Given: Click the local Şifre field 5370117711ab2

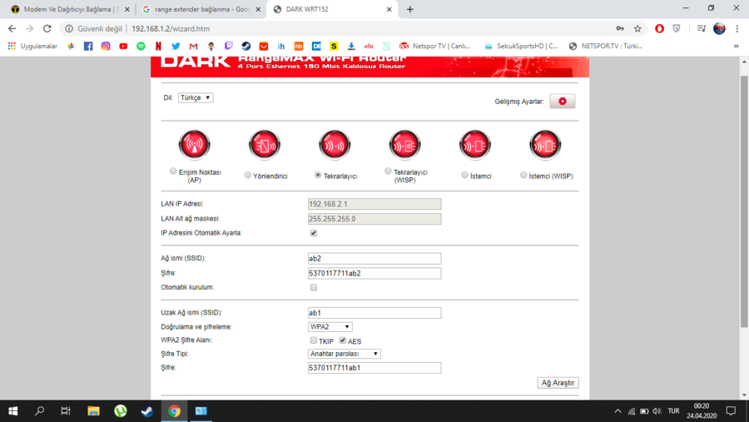Looking at the screenshot, I should coord(374,273).
